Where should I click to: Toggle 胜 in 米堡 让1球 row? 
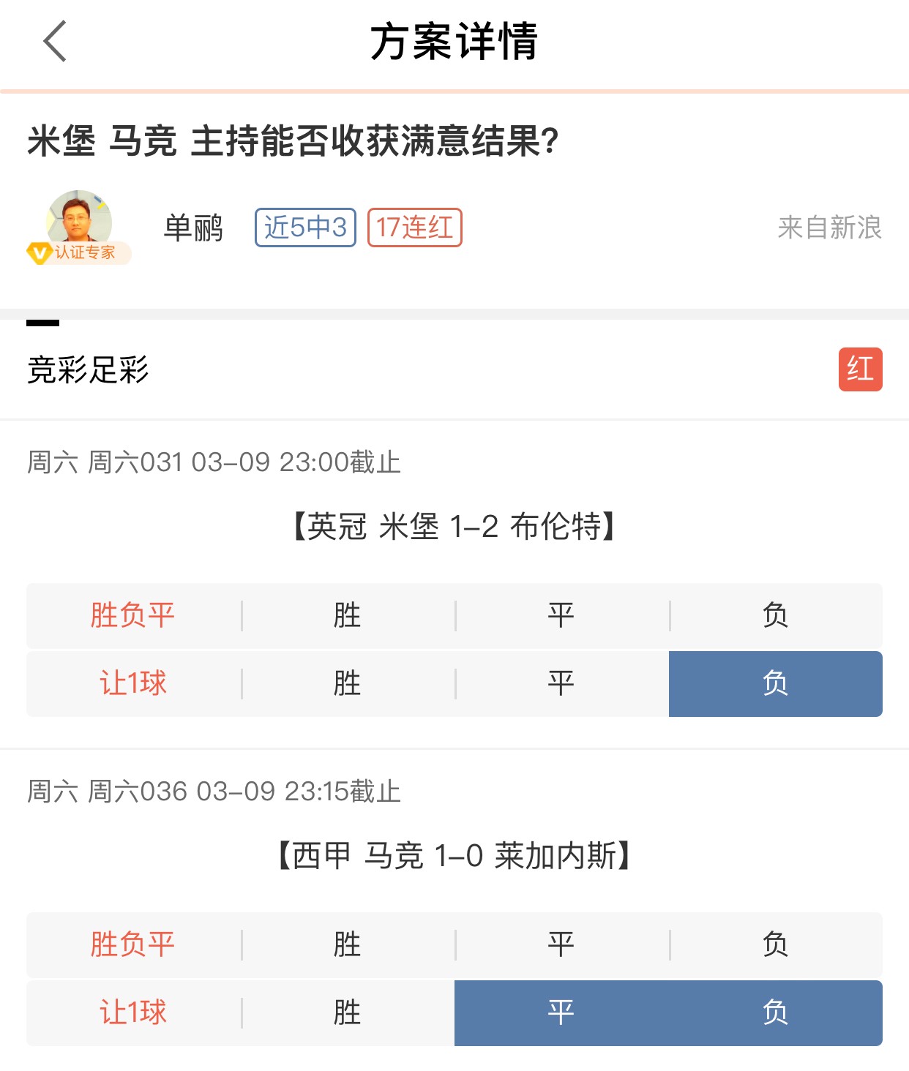coord(348,684)
